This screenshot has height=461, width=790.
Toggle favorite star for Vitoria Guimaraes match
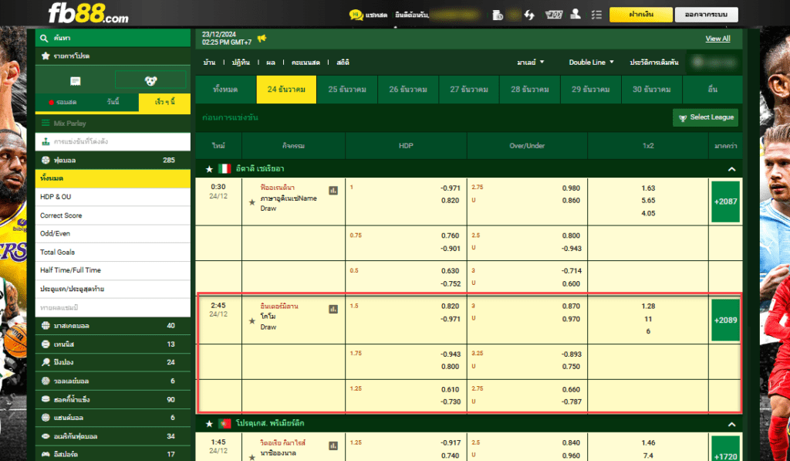click(252, 457)
